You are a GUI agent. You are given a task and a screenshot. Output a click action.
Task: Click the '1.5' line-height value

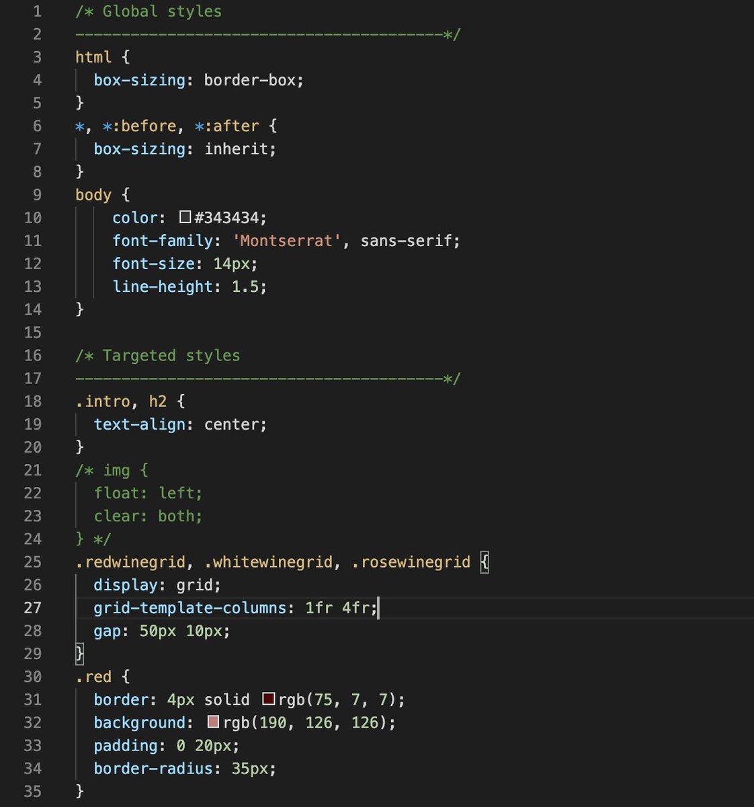click(x=245, y=286)
